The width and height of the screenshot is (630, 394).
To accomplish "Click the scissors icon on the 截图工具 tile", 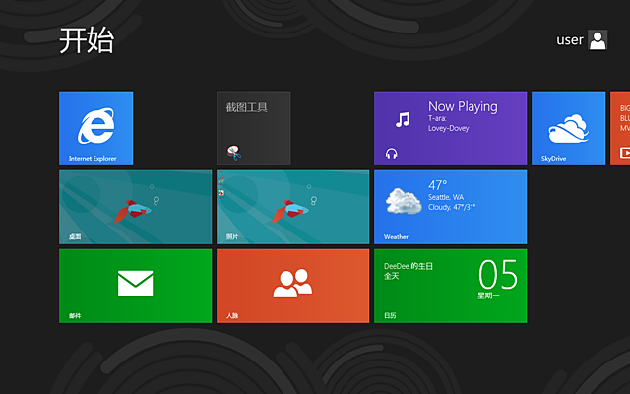I will click(x=234, y=153).
